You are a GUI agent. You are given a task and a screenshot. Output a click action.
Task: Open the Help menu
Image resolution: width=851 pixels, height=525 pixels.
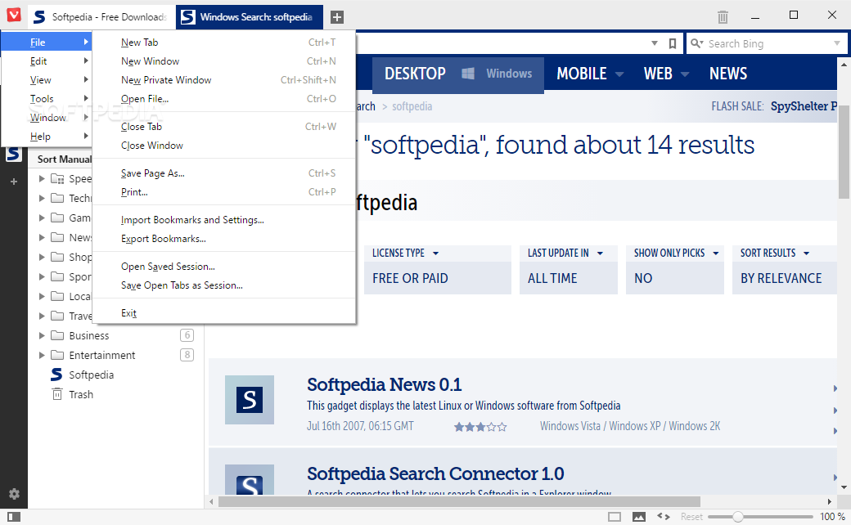(x=47, y=136)
